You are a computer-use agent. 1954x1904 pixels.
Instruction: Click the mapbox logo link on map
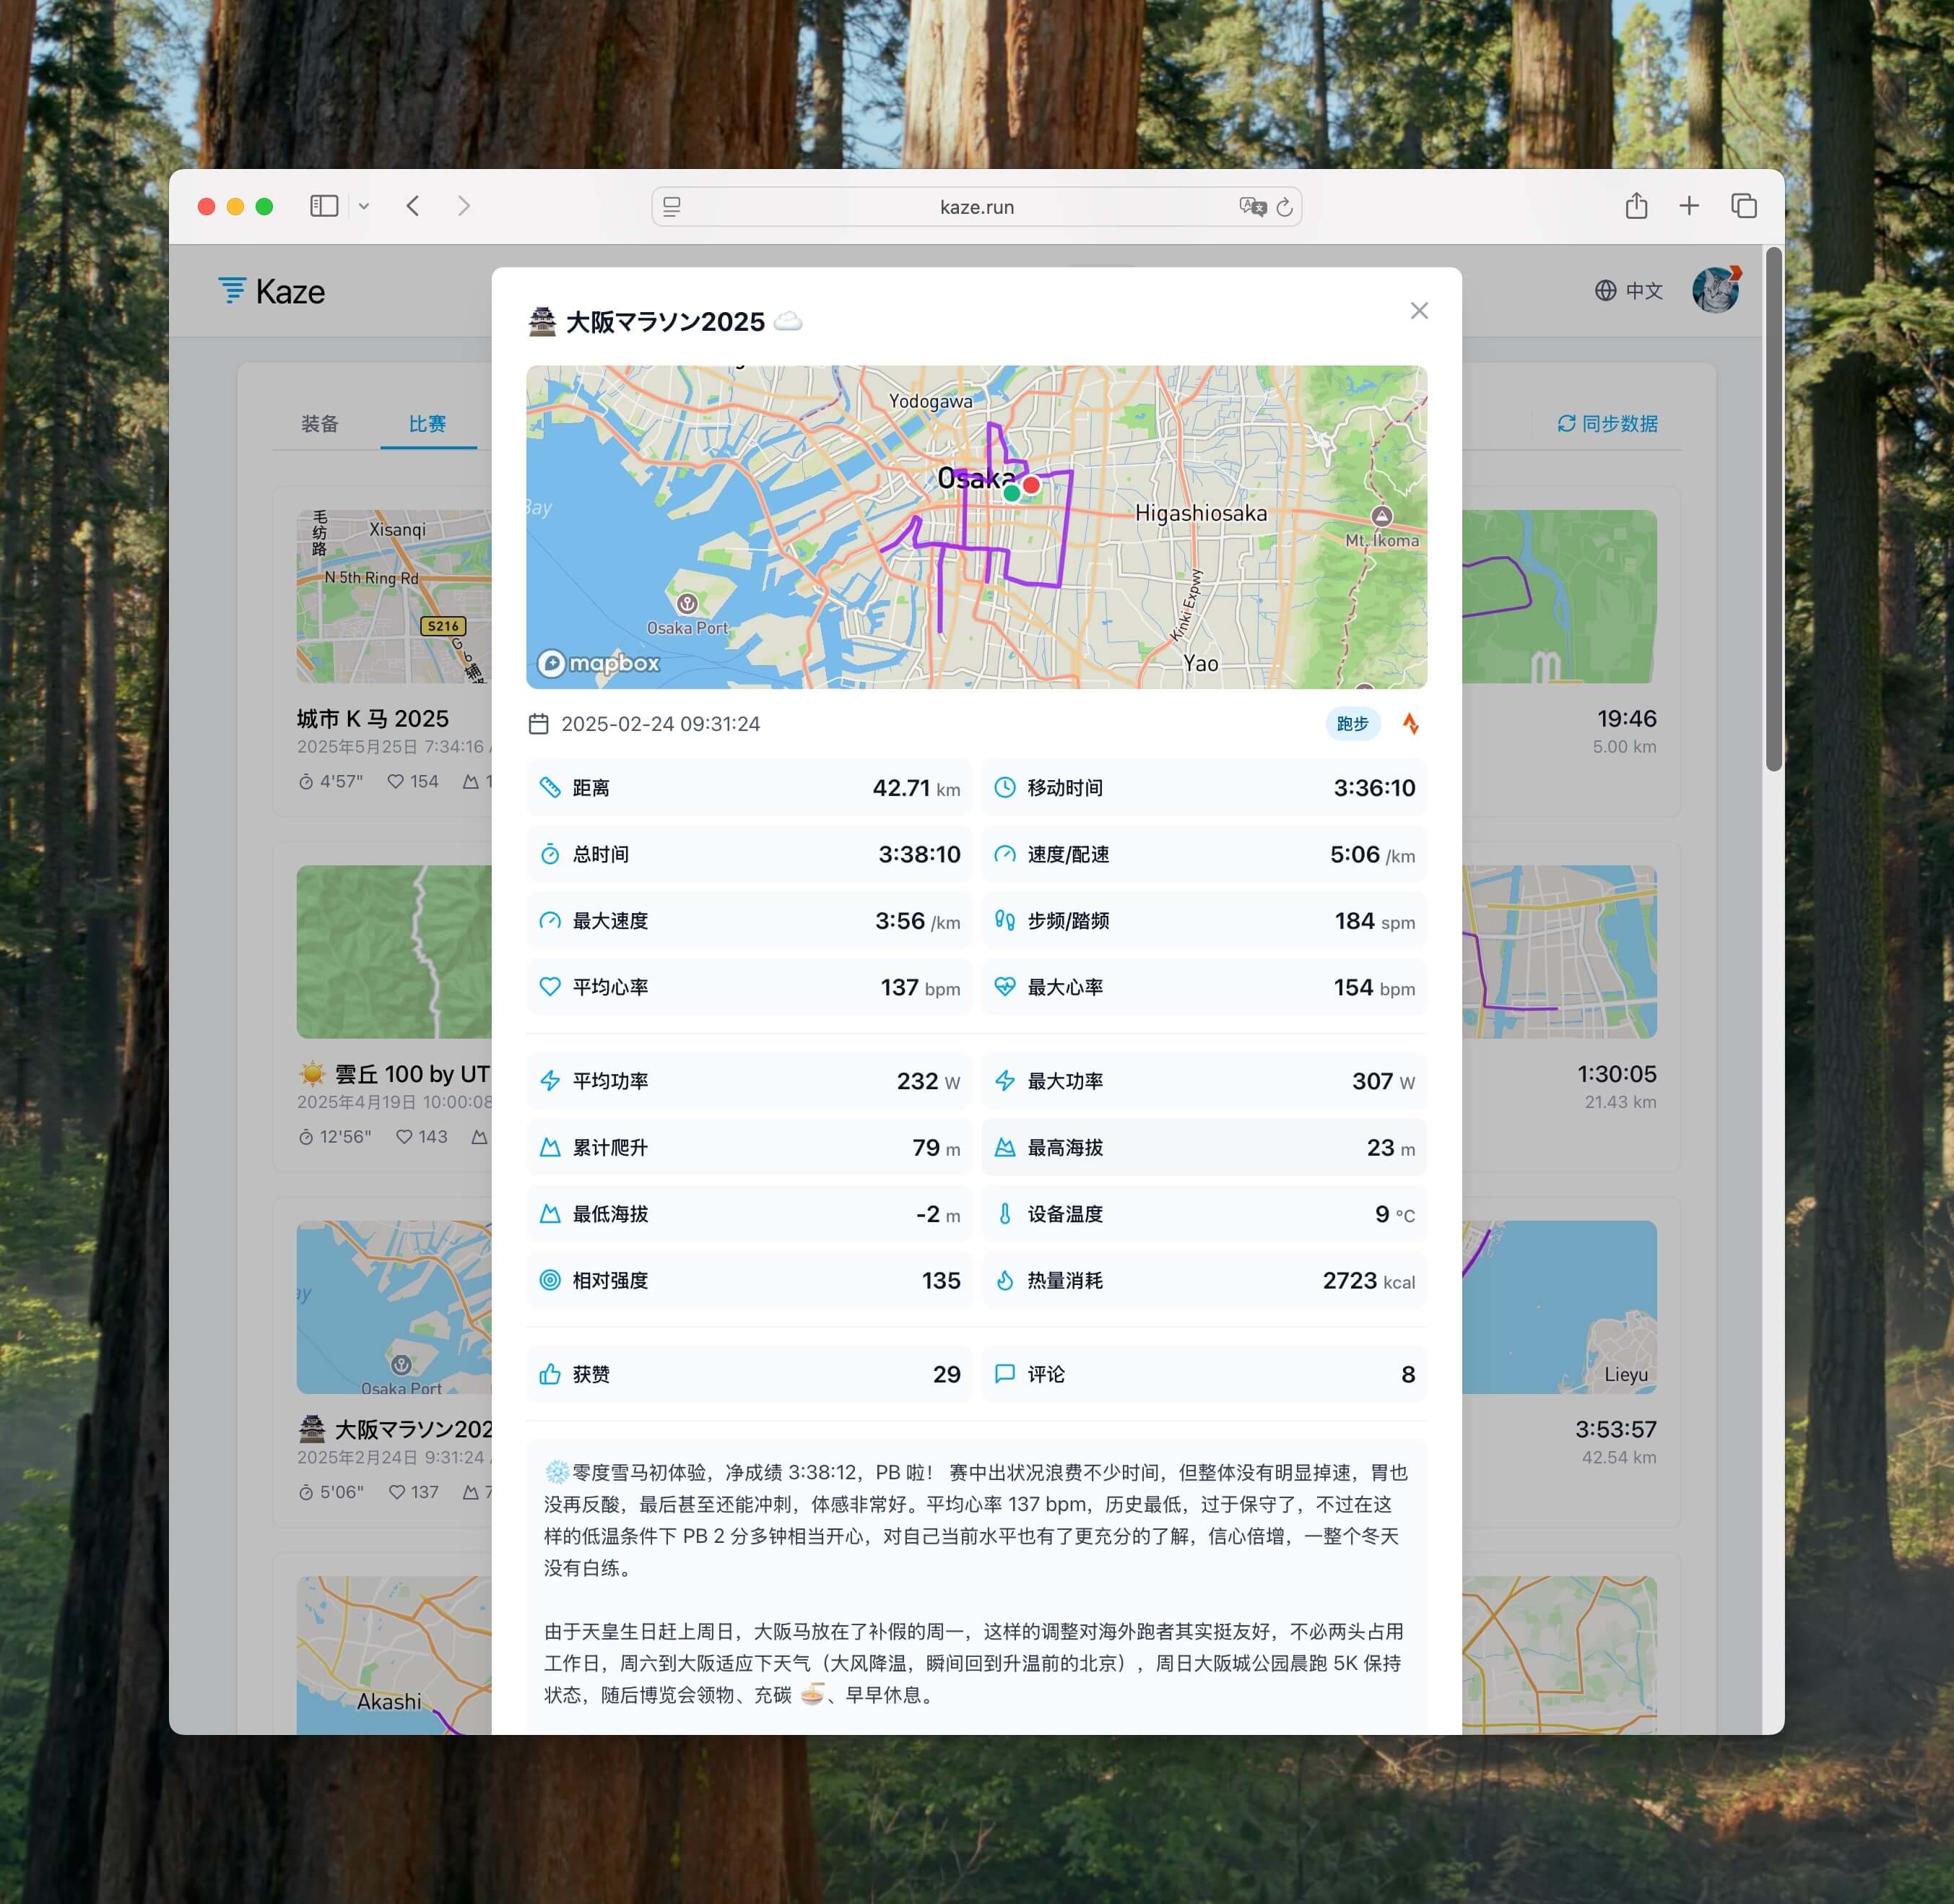599,663
